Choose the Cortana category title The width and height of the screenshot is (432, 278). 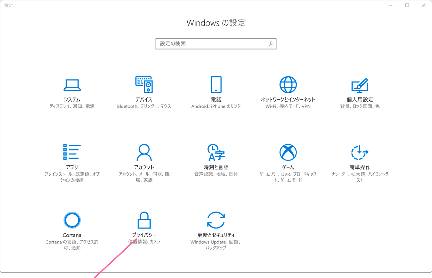point(72,235)
